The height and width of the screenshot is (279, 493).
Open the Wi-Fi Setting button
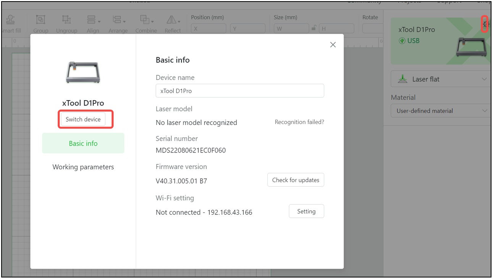306,211
